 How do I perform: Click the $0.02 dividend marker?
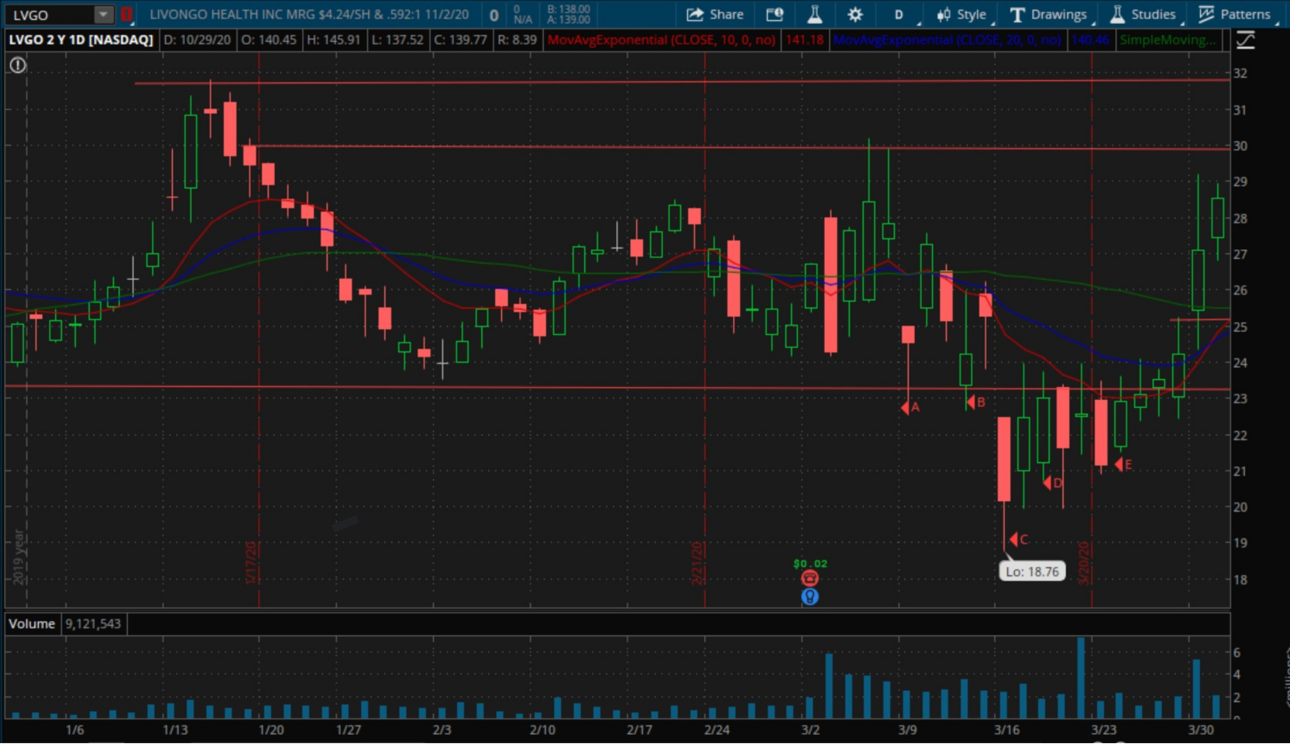[810, 564]
